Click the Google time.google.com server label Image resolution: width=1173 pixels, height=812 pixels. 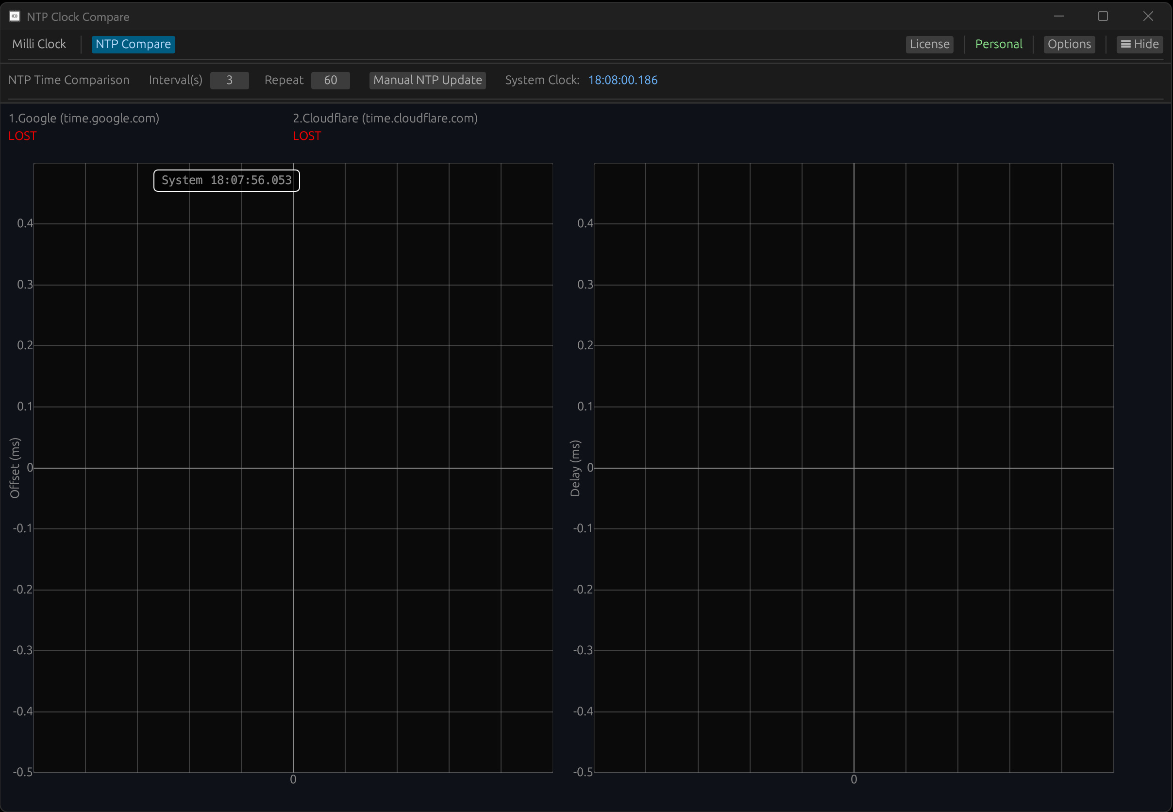coord(84,118)
